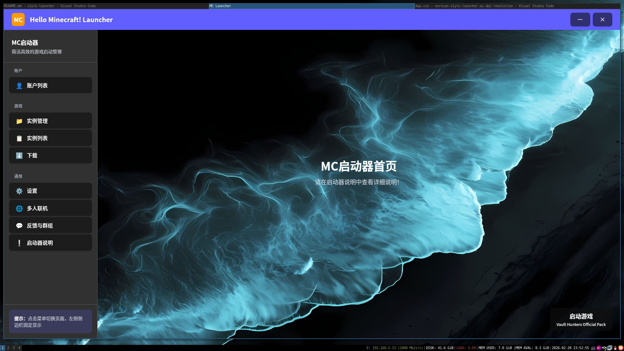Viewport: 624px width, 351px height.
Task: Switch to App.css Visual Studio Code tab
Action: [x=517, y=6]
